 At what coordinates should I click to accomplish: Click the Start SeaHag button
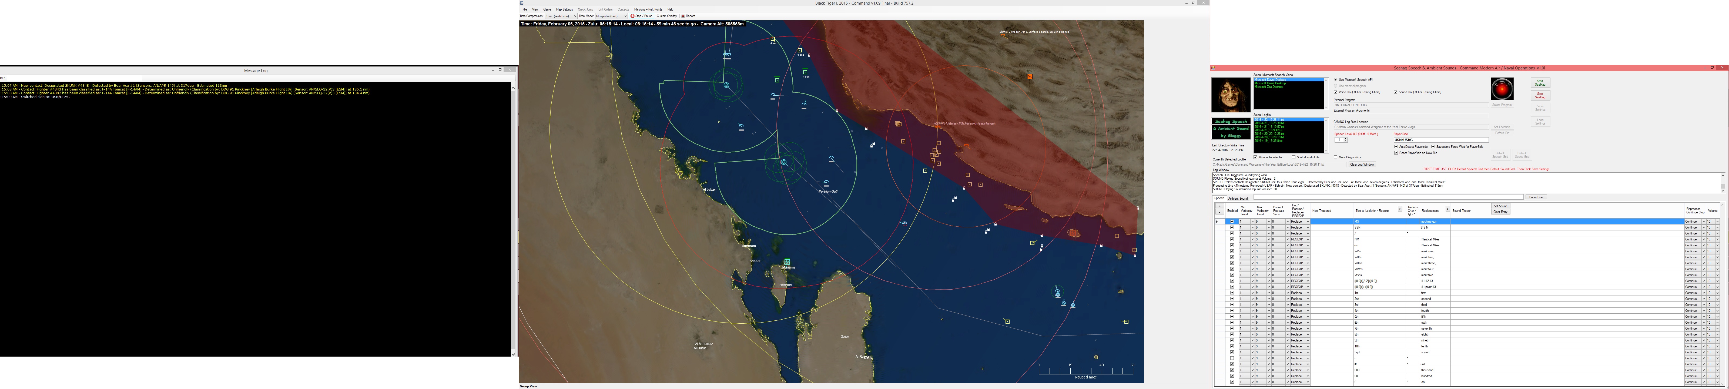(x=1540, y=82)
